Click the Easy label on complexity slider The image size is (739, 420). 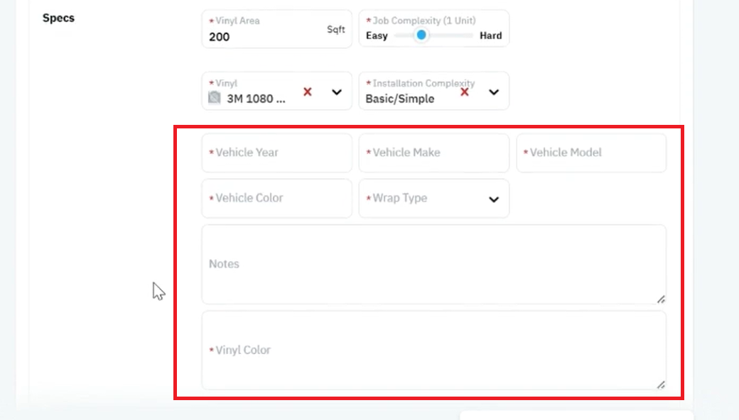pyautogui.click(x=377, y=35)
